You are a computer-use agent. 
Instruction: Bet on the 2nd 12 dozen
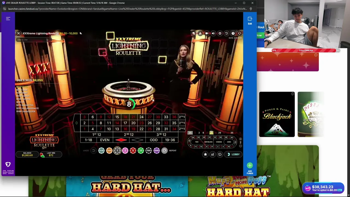click(129, 134)
